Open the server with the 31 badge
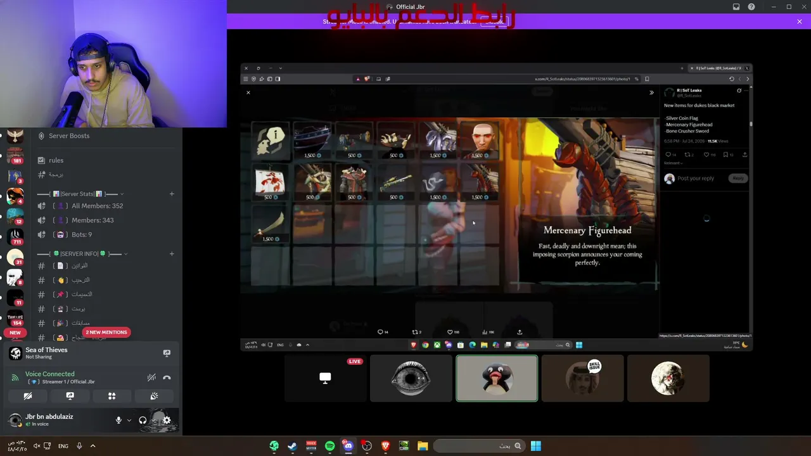This screenshot has width=811, height=456. coord(15,256)
